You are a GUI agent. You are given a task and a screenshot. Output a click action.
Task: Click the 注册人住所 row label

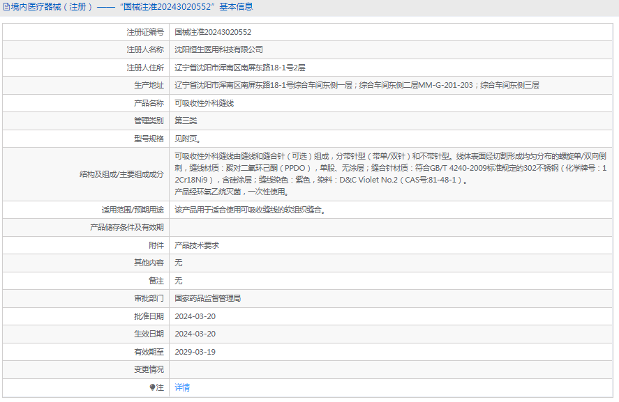click(145, 68)
